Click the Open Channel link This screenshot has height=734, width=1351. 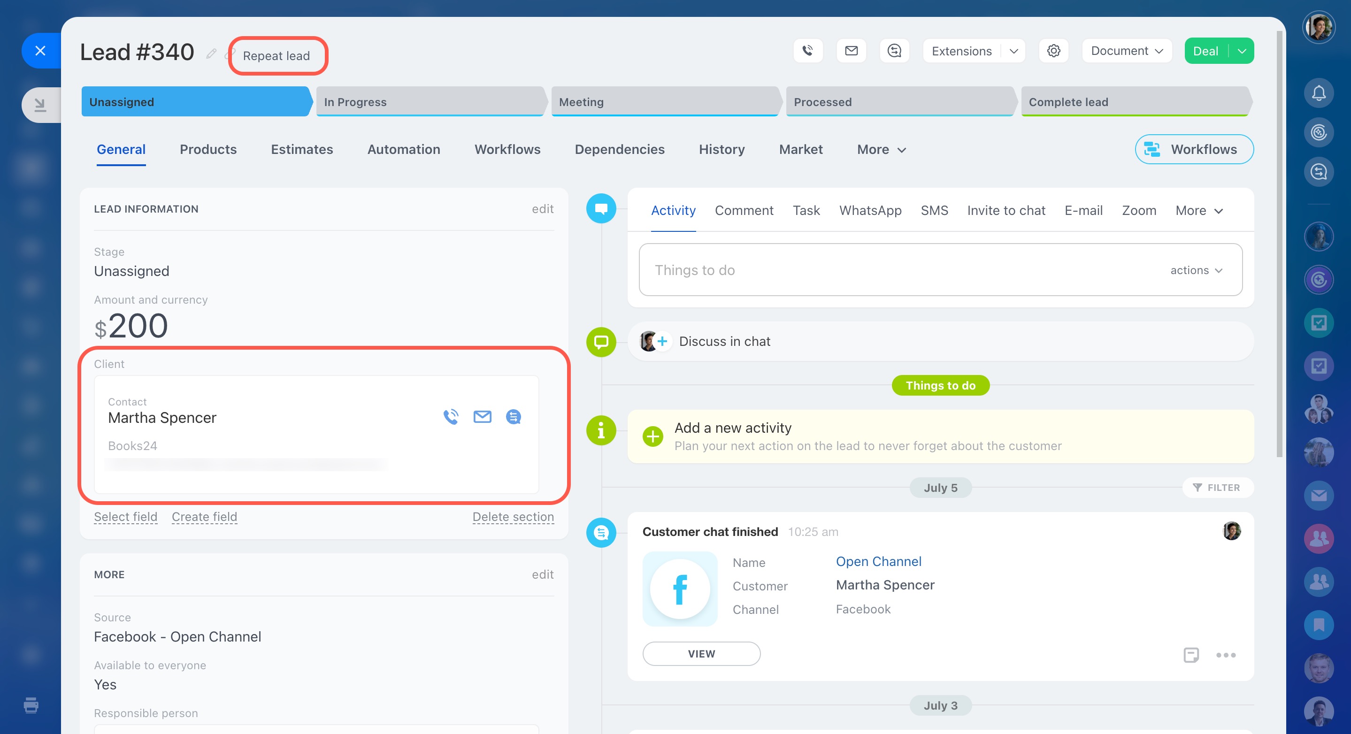[878, 561]
